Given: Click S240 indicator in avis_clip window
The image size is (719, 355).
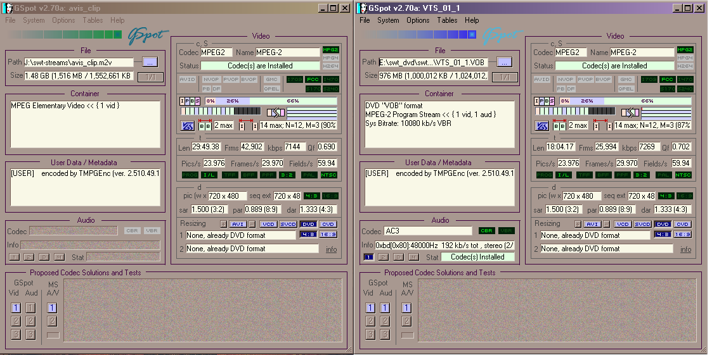Looking at the screenshot, I should [x=330, y=89].
